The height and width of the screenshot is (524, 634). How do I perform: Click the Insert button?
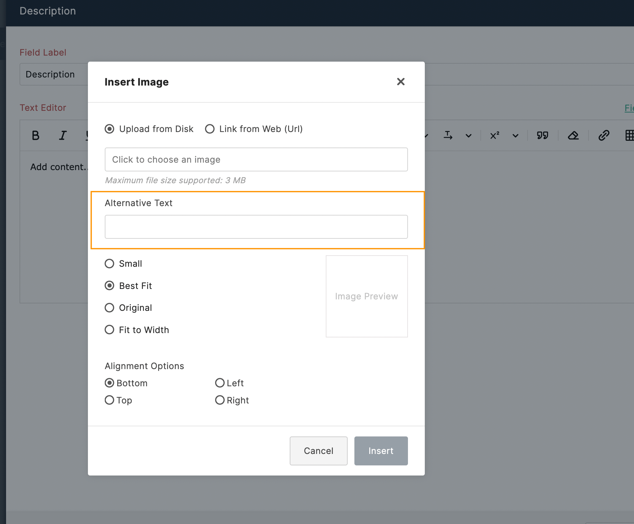point(381,451)
